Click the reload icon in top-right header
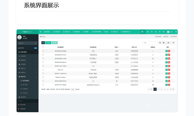 tap(152, 32)
